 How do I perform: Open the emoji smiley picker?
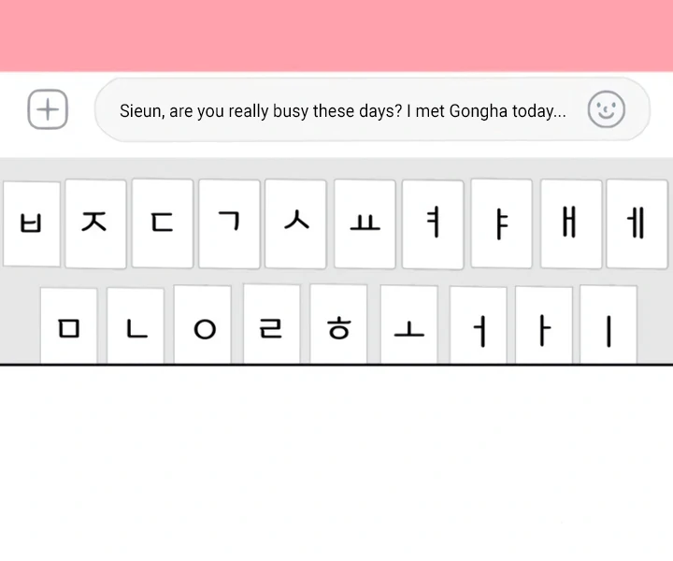(x=606, y=110)
